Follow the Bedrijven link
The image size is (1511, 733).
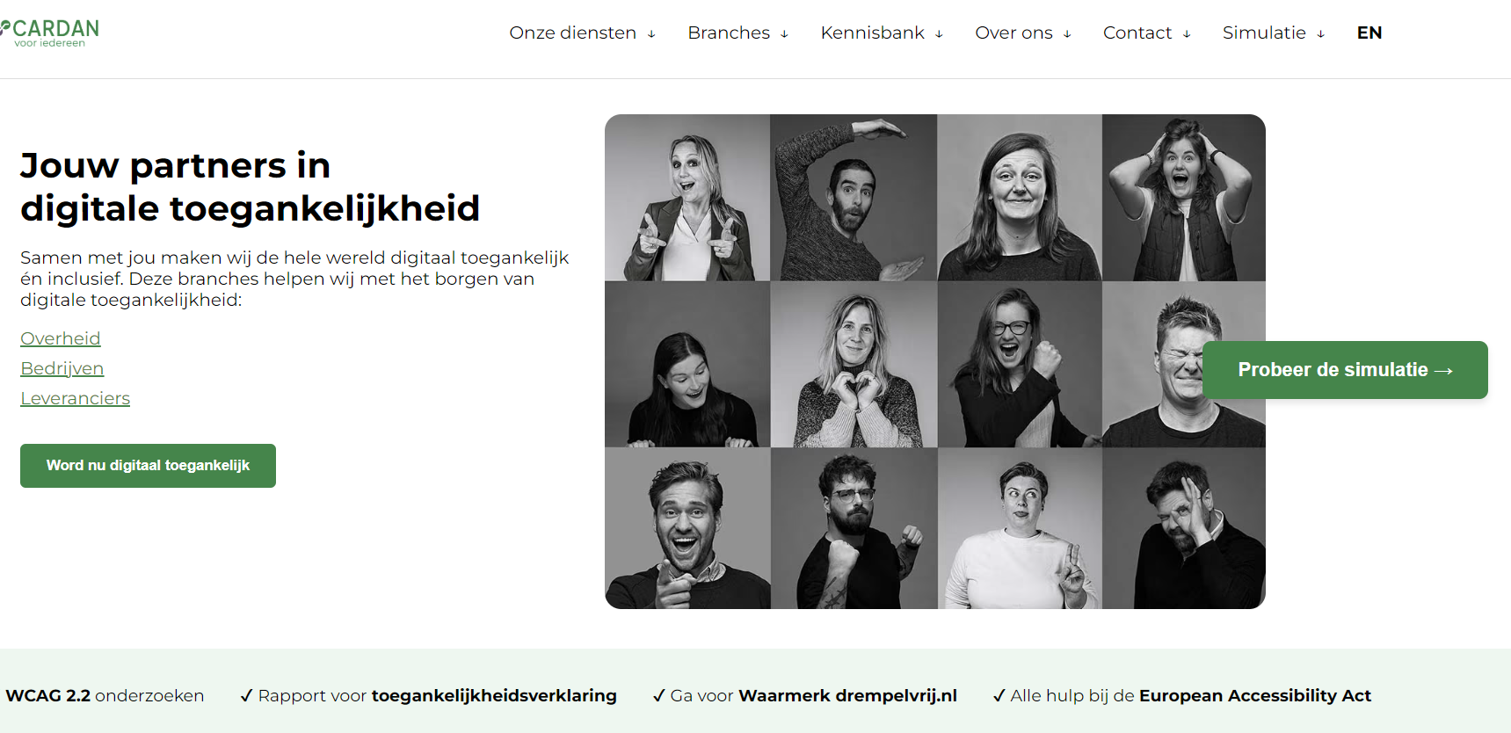coord(62,368)
